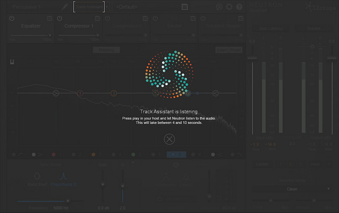The height and width of the screenshot is (213, 339).
Task: Click the track name Percussive 1
Action: tap(26, 7)
